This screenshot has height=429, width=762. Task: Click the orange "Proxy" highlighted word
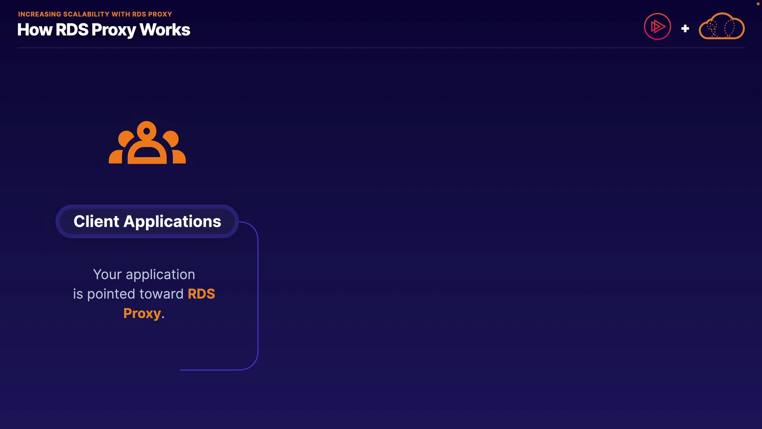142,313
